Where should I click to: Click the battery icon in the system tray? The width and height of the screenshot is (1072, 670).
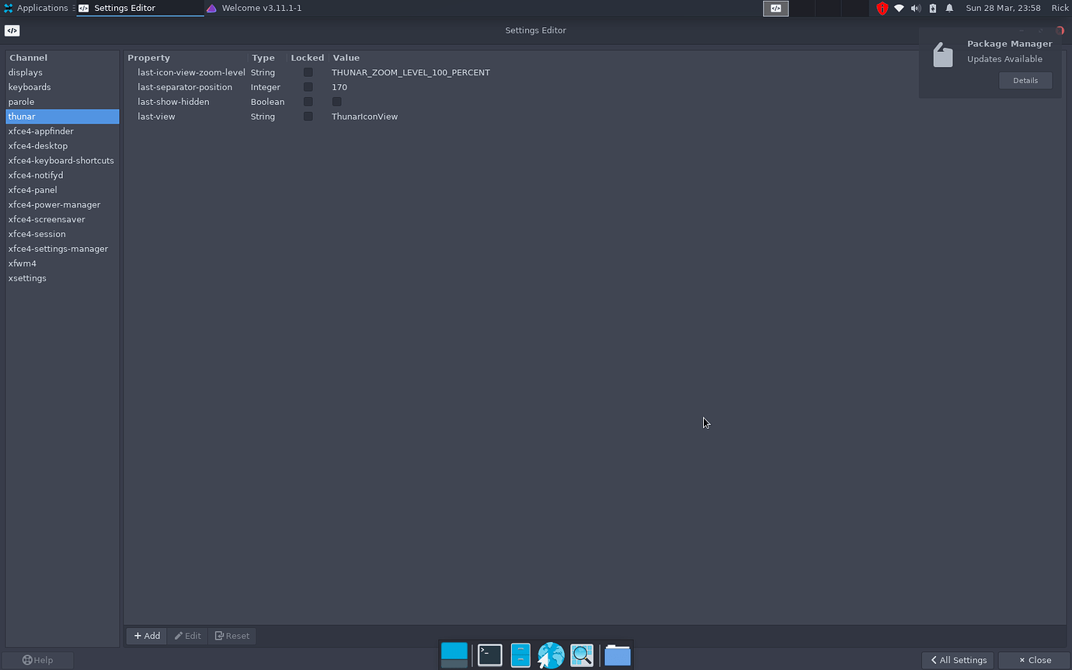pyautogui.click(x=932, y=8)
